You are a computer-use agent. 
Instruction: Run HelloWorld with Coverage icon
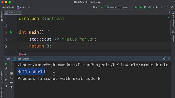pyautogui.click(x=145, y=7)
